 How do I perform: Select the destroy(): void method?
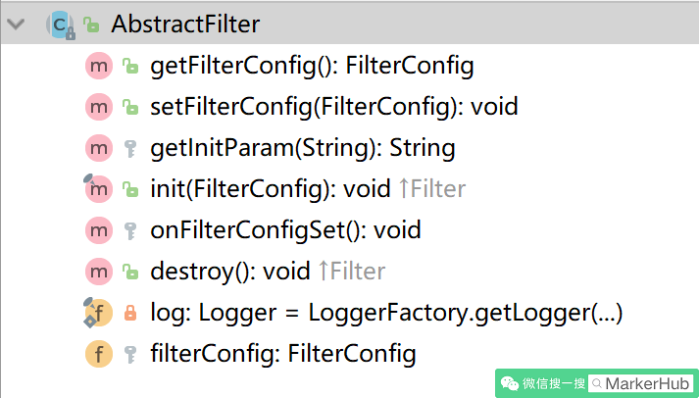click(230, 272)
